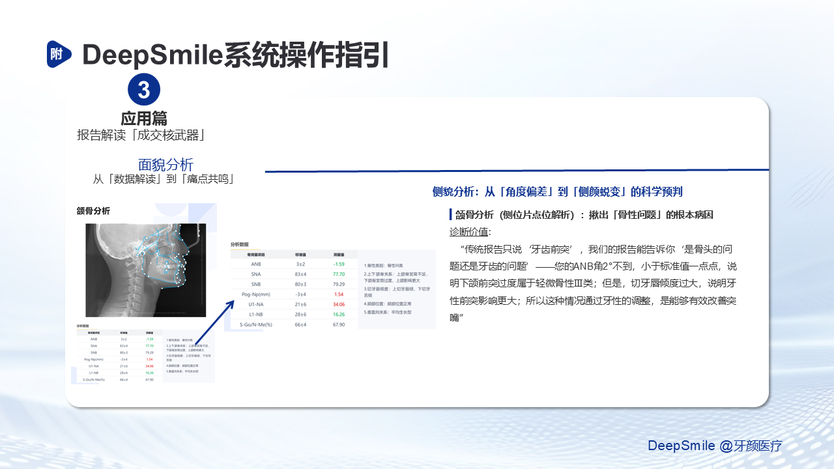The width and height of the screenshot is (834, 469).
Task: Click the 应用篇 heading
Action: [x=144, y=119]
